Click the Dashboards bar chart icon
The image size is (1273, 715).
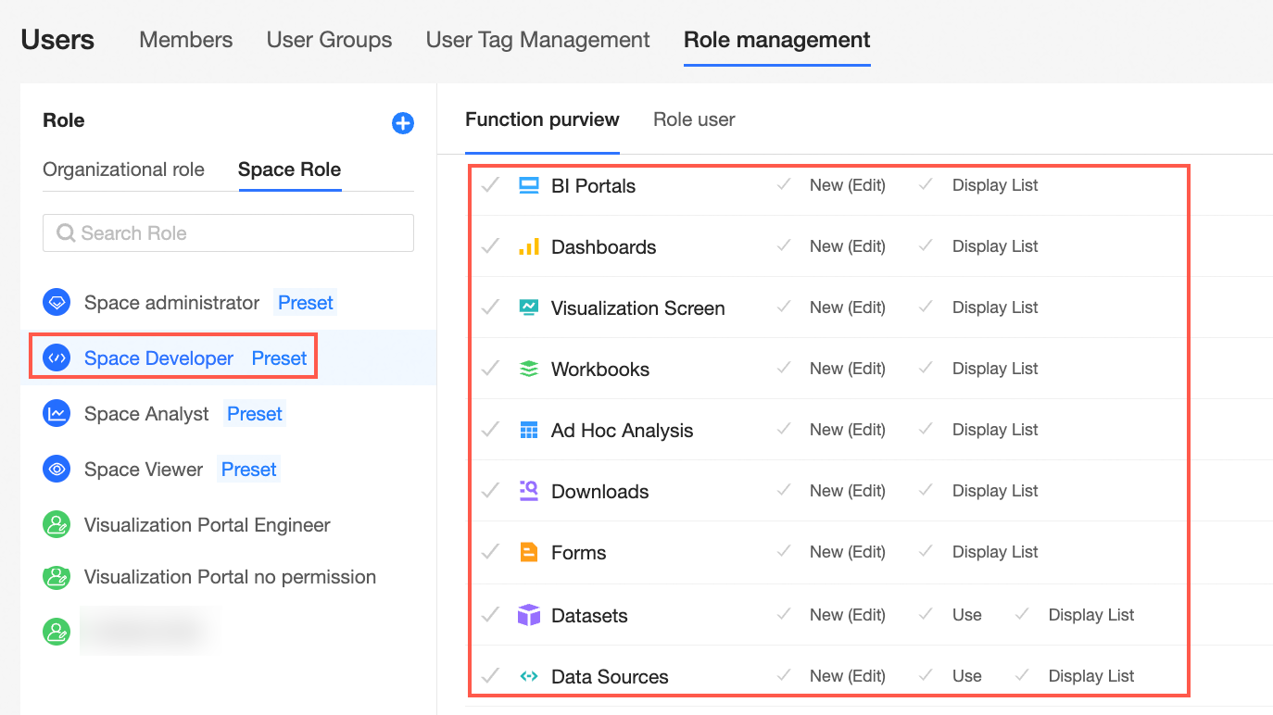[x=529, y=247]
